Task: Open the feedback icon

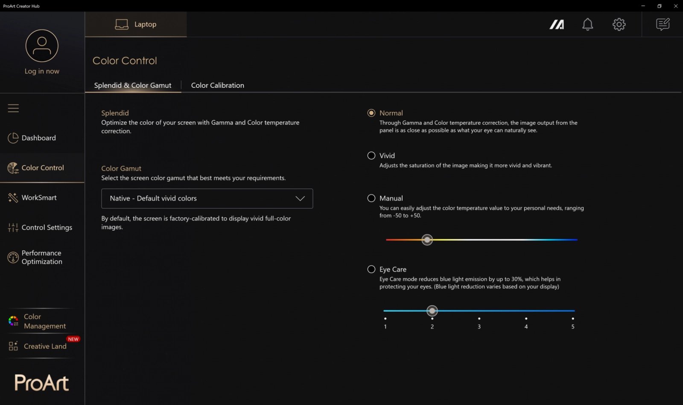Action: 662,24
